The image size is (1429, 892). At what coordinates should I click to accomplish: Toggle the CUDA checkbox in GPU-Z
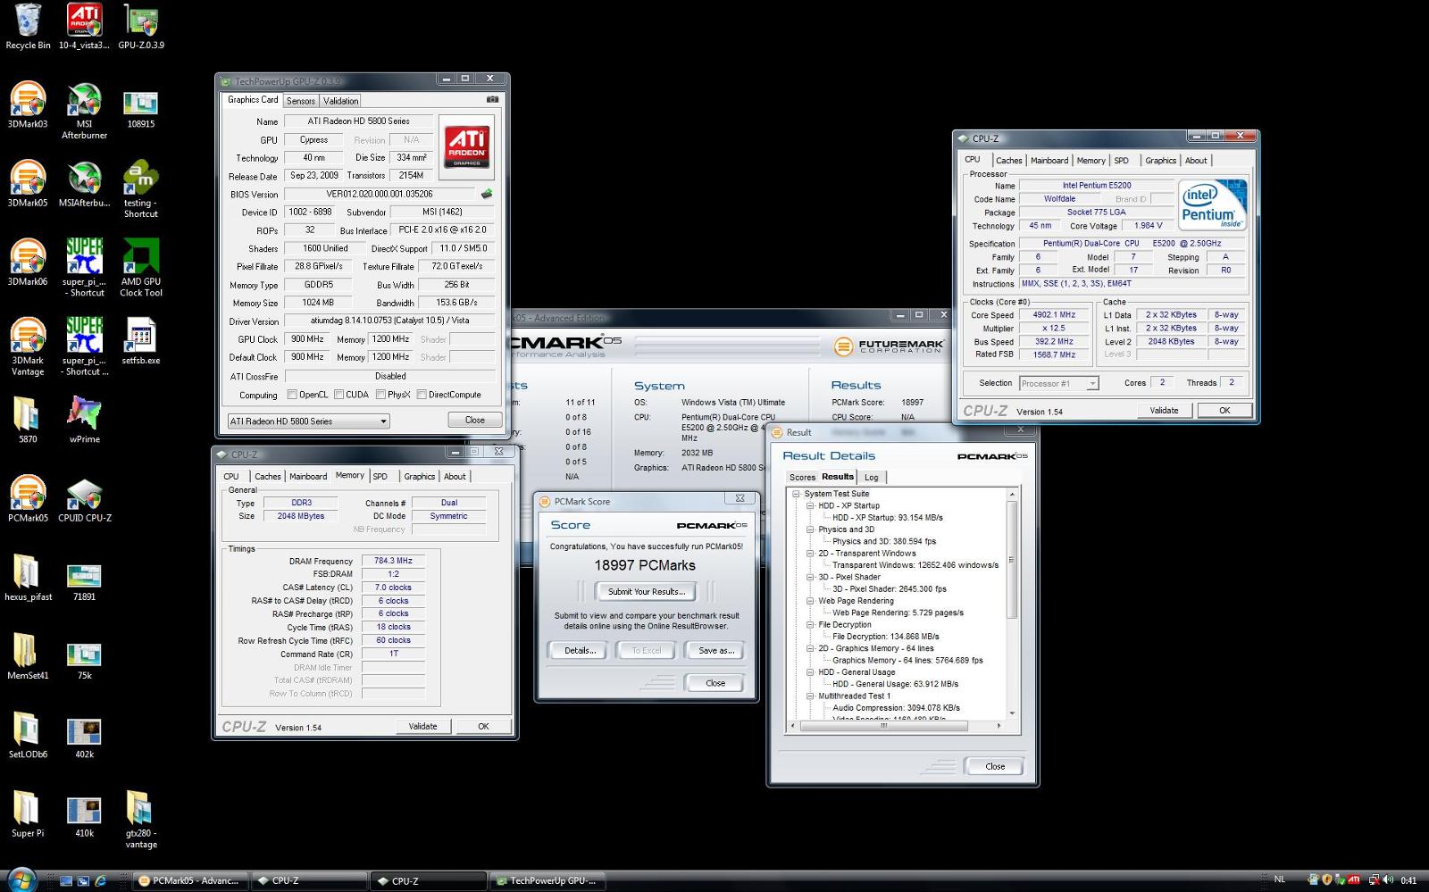[338, 395]
